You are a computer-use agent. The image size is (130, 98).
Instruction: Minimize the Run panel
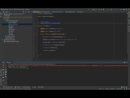pyautogui.click(x=127, y=62)
